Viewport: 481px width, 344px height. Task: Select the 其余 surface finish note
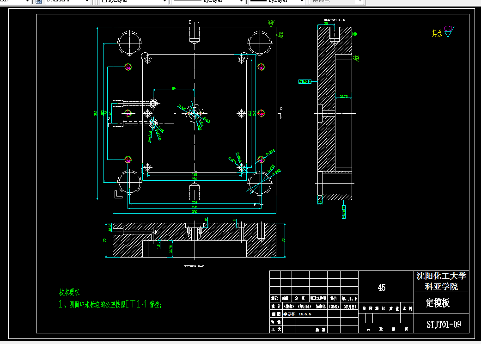tap(437, 33)
